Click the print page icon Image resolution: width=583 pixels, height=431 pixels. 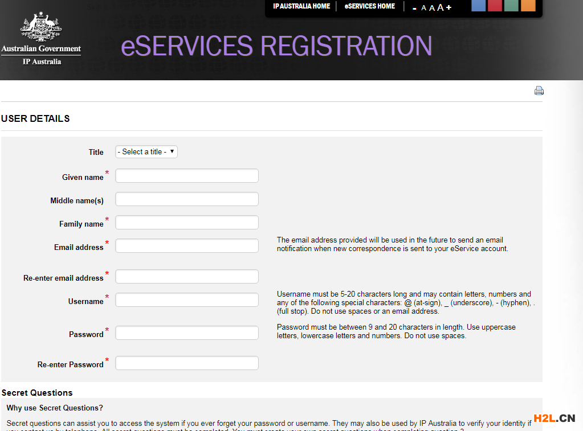[539, 91]
